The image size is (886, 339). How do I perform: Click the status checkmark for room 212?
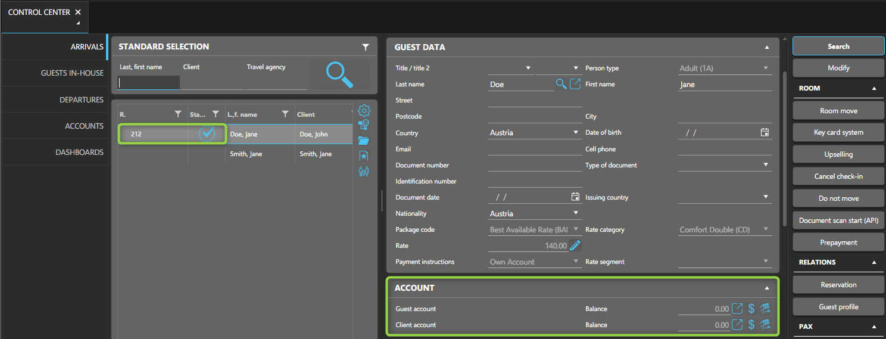[207, 134]
